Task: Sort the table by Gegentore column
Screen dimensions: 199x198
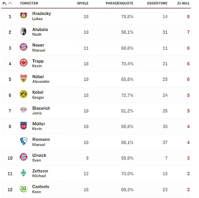Action: [x=157, y=3]
